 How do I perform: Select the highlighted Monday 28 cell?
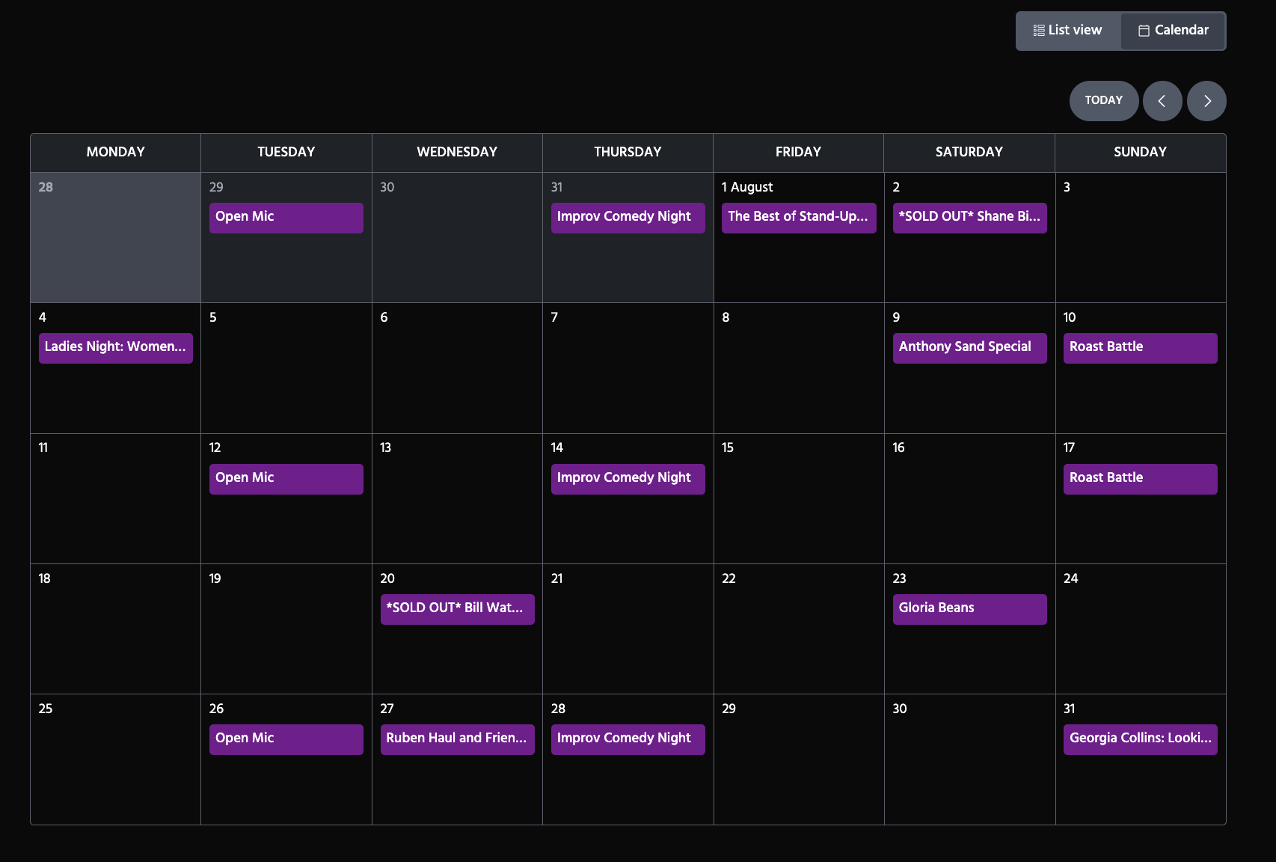pos(116,238)
